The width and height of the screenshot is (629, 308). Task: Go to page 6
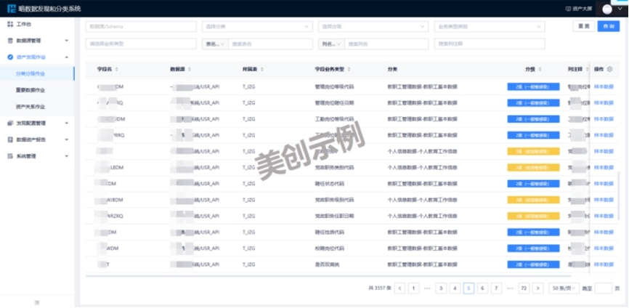[x=482, y=288]
